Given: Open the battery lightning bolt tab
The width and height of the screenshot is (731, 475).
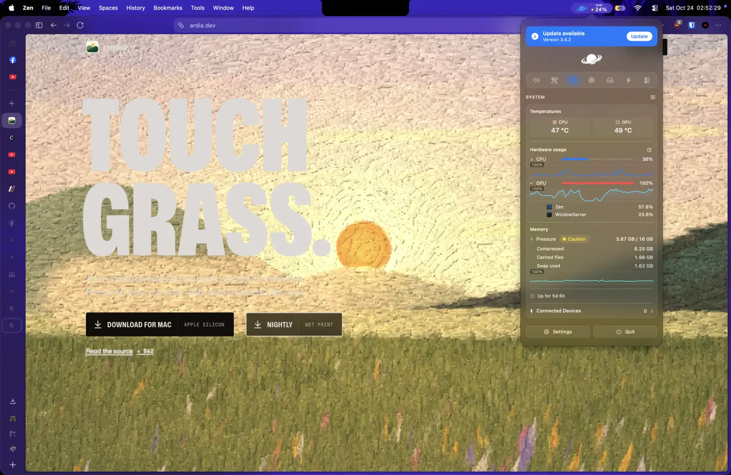Looking at the screenshot, I should pos(629,80).
